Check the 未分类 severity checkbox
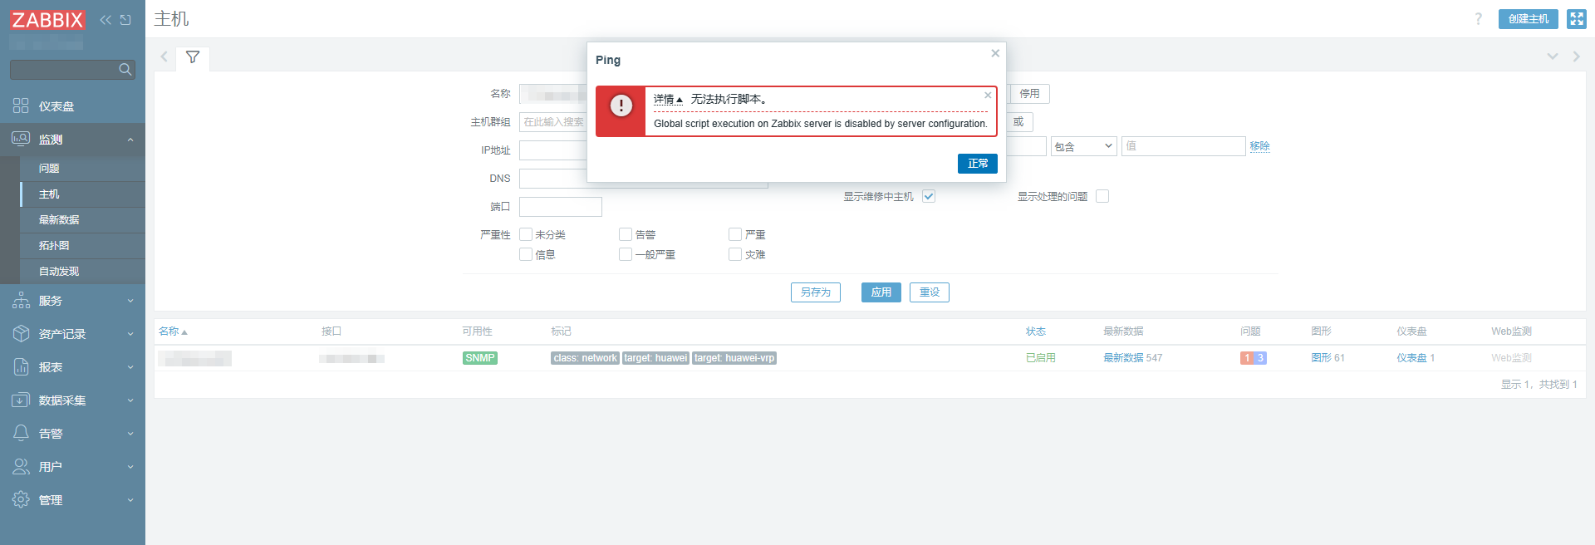Image resolution: width=1595 pixels, height=545 pixels. 526,235
